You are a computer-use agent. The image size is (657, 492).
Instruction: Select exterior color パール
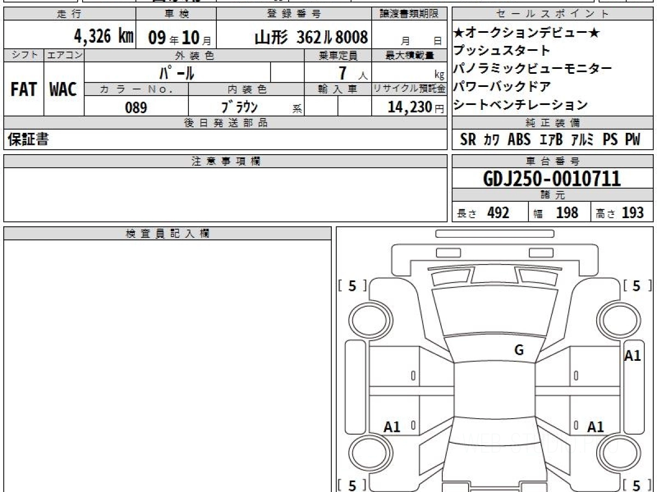coord(177,72)
